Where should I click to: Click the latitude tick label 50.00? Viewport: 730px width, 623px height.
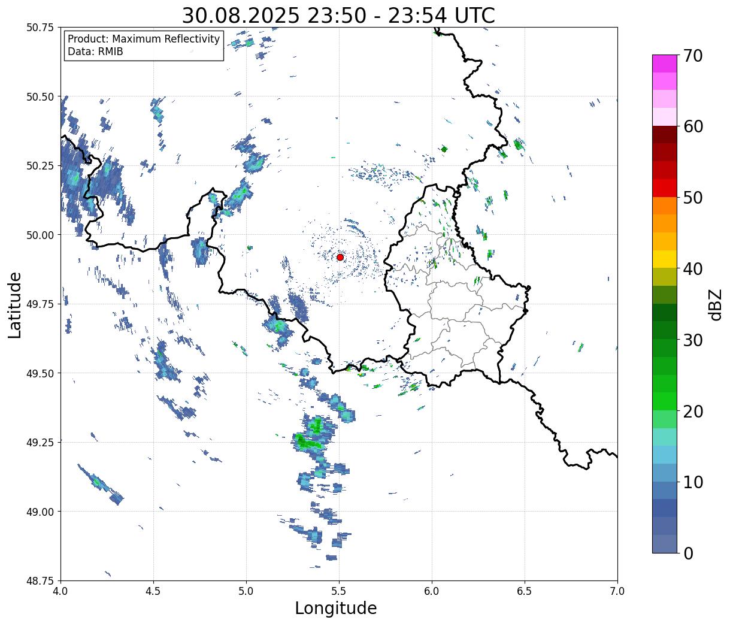click(x=40, y=235)
